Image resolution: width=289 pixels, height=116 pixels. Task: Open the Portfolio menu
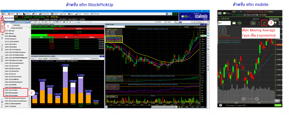(x=55, y=14)
